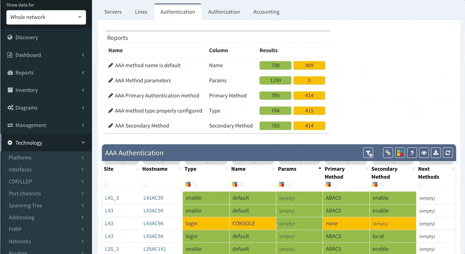Switch to the Authorization tab
The height and width of the screenshot is (254, 465).
(x=224, y=12)
